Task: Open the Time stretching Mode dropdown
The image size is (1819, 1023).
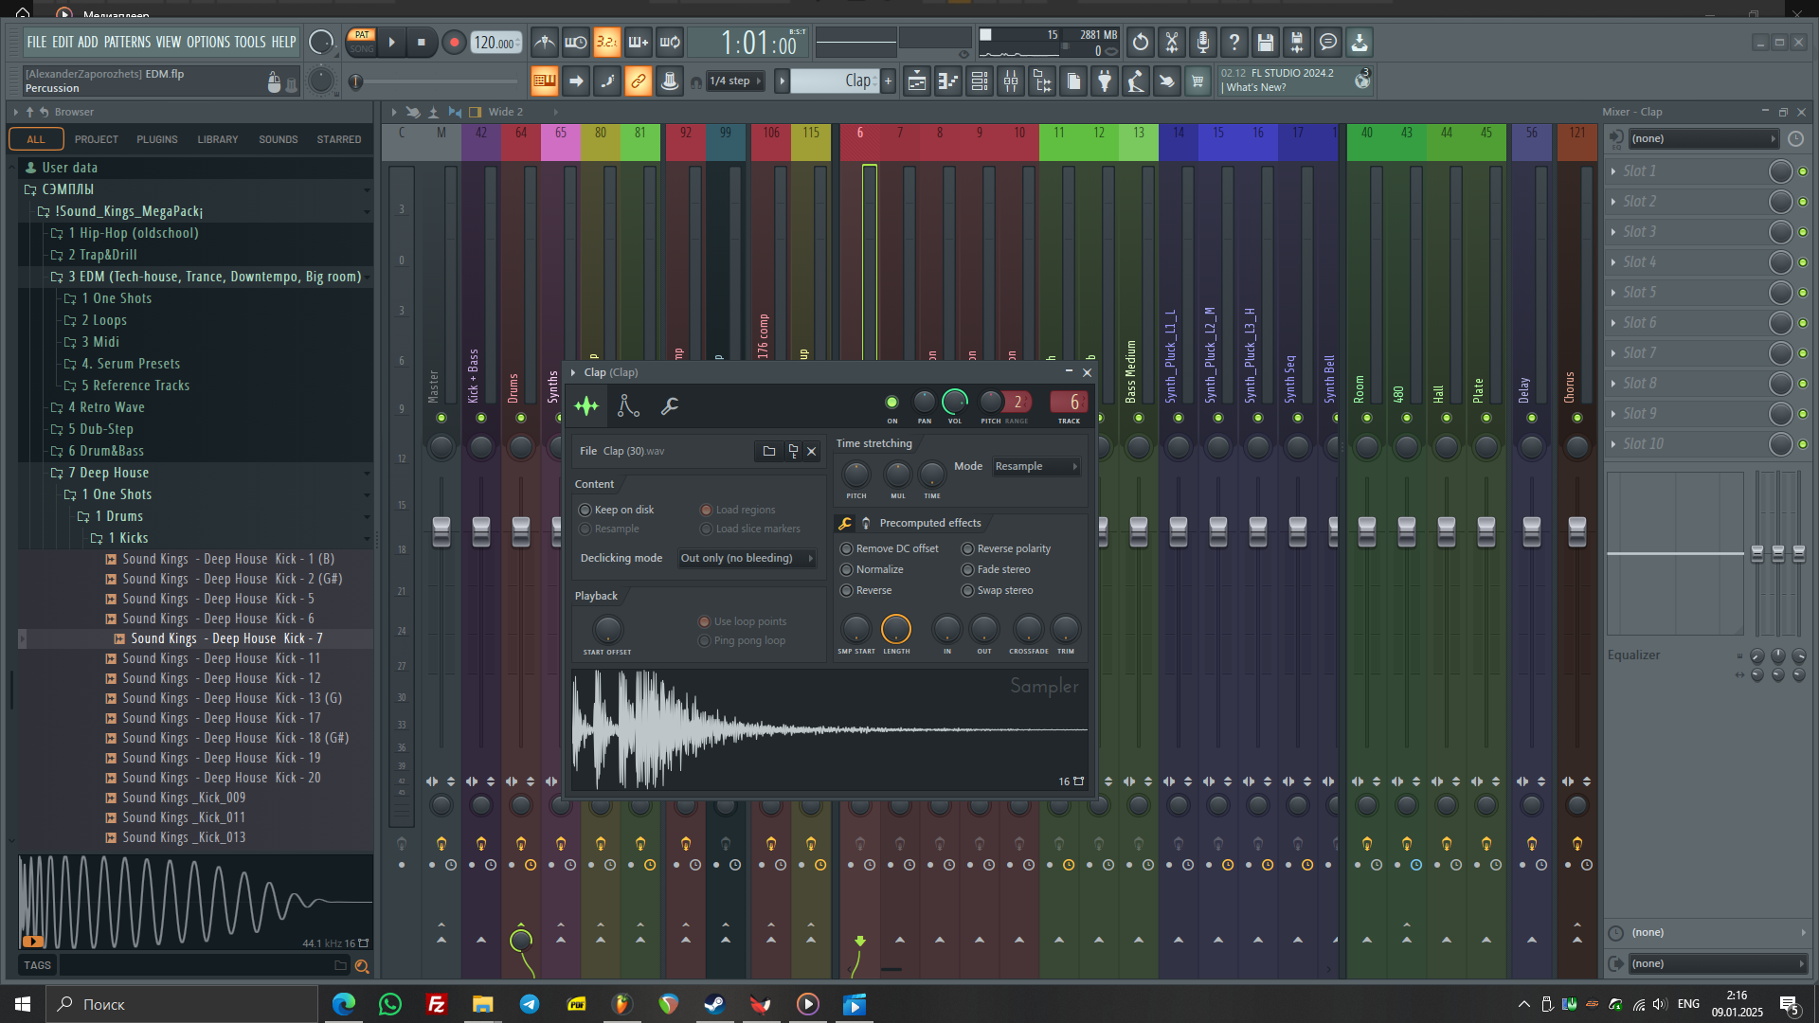Action: coord(1036,467)
